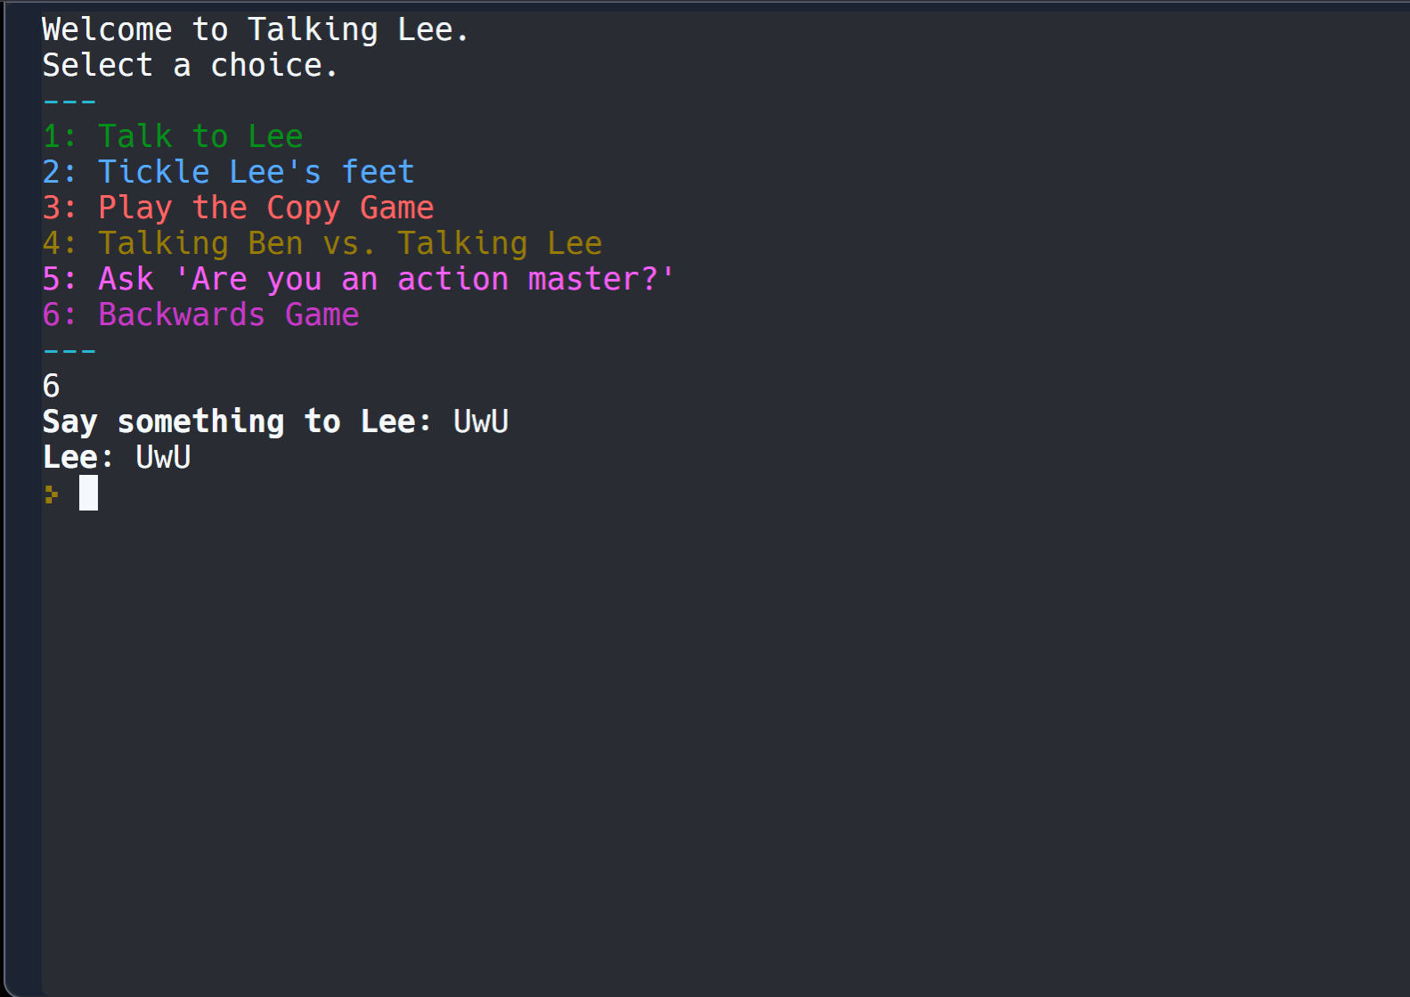Click the dashed separator below option 6
The image size is (1410, 997).
[x=69, y=351]
